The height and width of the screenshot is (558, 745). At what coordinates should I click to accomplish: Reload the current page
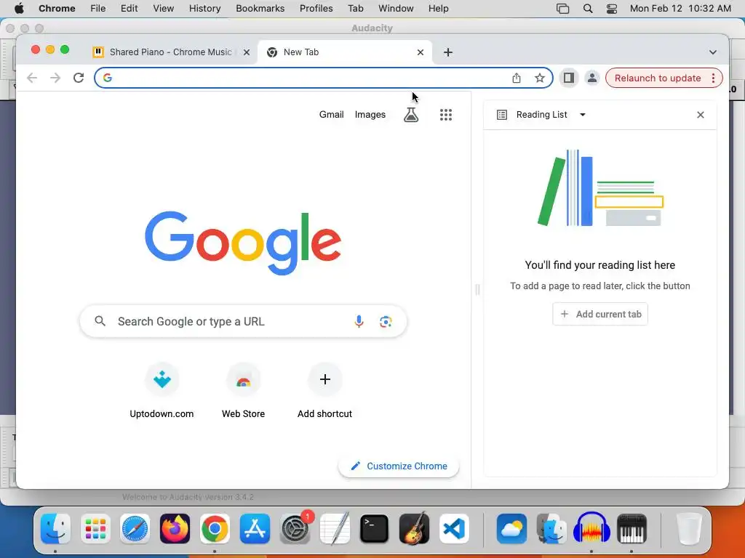click(79, 78)
